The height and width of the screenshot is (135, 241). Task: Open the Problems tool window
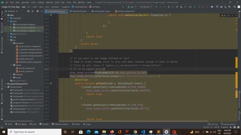click(x=21, y=124)
